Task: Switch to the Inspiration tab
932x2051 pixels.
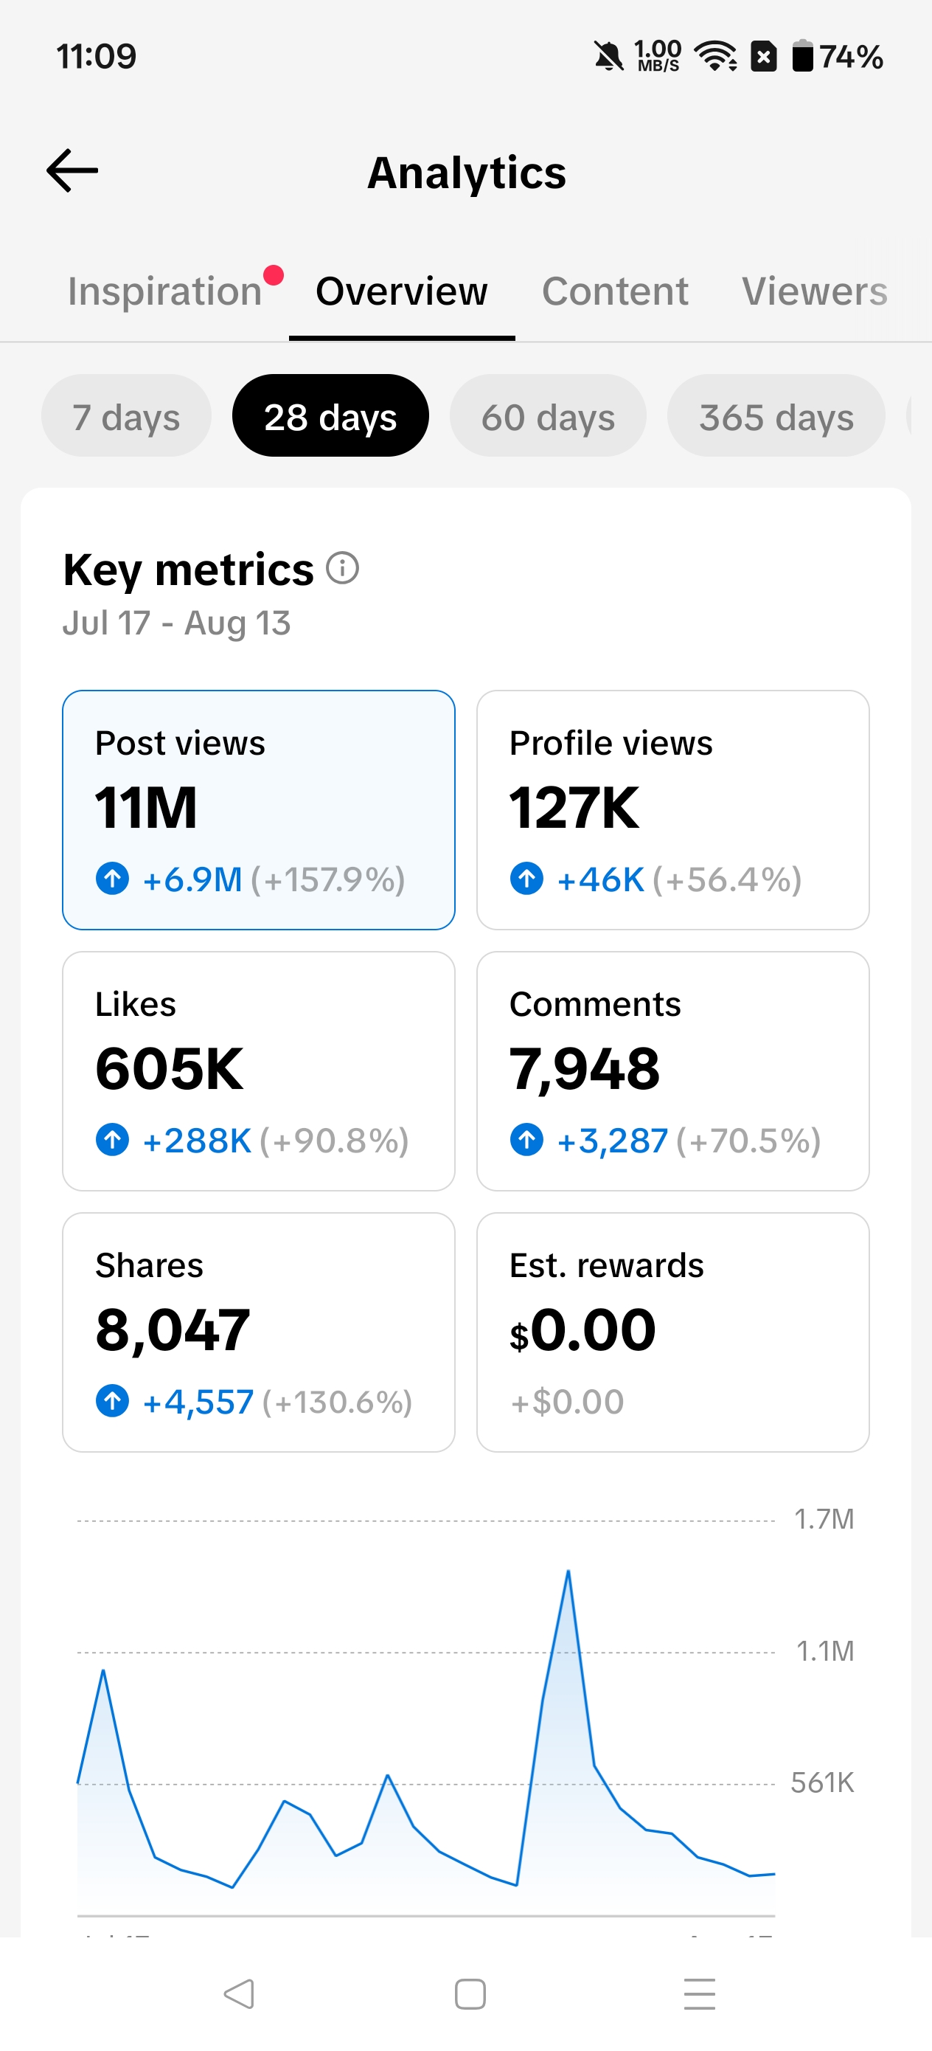Action: pos(164,291)
